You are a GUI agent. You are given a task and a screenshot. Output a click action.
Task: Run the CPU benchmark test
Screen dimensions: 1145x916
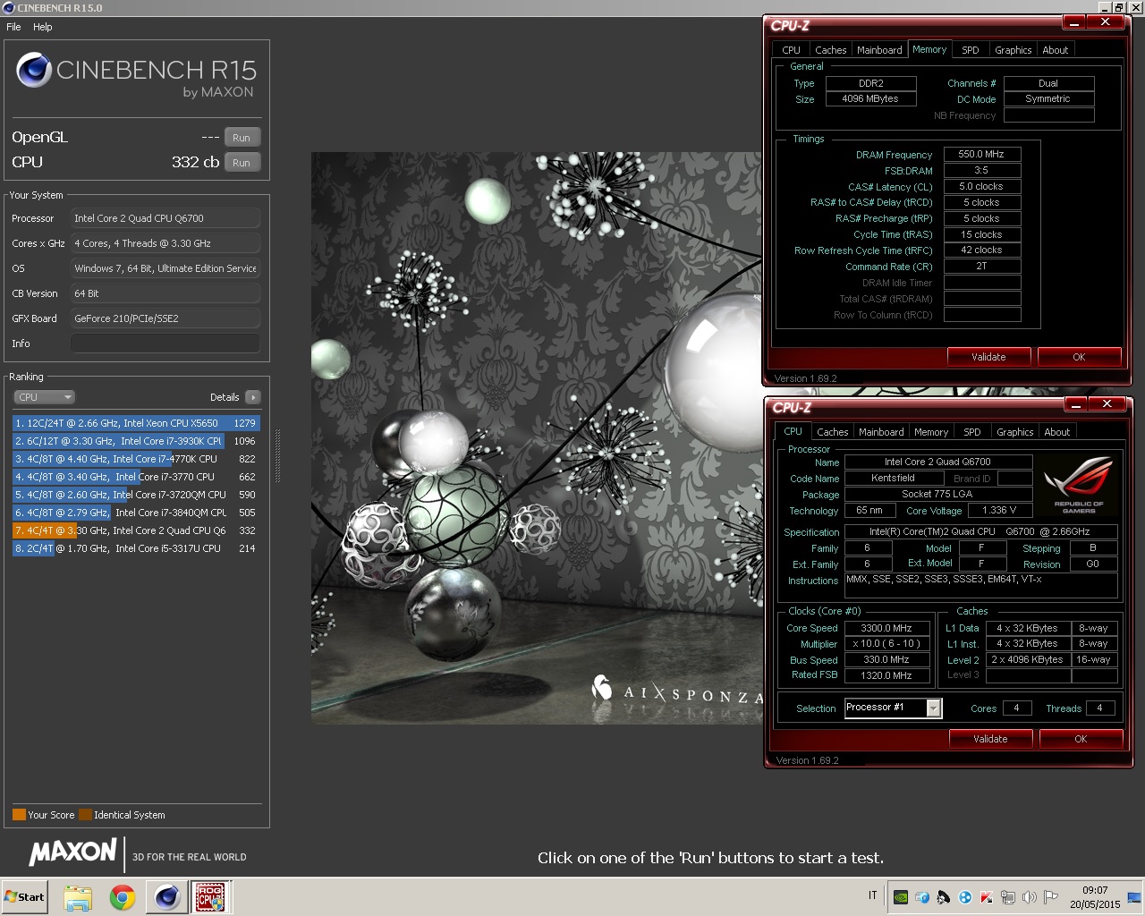point(242,163)
